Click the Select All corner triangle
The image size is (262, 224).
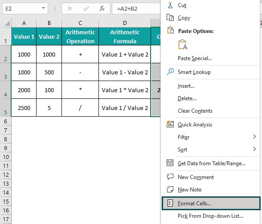[x=7, y=23]
